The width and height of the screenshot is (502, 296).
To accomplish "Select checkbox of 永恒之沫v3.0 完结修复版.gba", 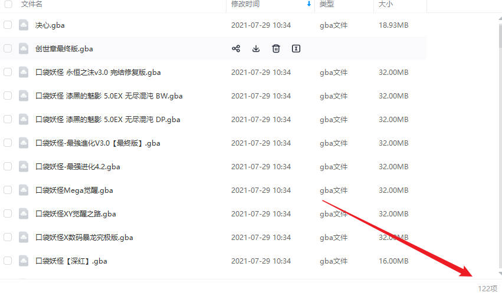I will (x=8, y=73).
